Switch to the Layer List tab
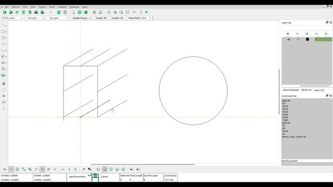The width and height of the screenshot is (333, 187). pos(319,90)
